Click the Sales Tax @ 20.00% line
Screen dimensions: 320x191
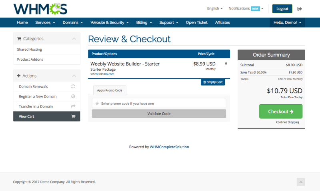click(271, 72)
